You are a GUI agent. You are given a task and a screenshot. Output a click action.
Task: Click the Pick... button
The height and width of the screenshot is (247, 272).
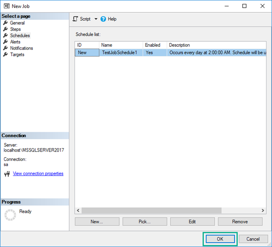coord(144,221)
